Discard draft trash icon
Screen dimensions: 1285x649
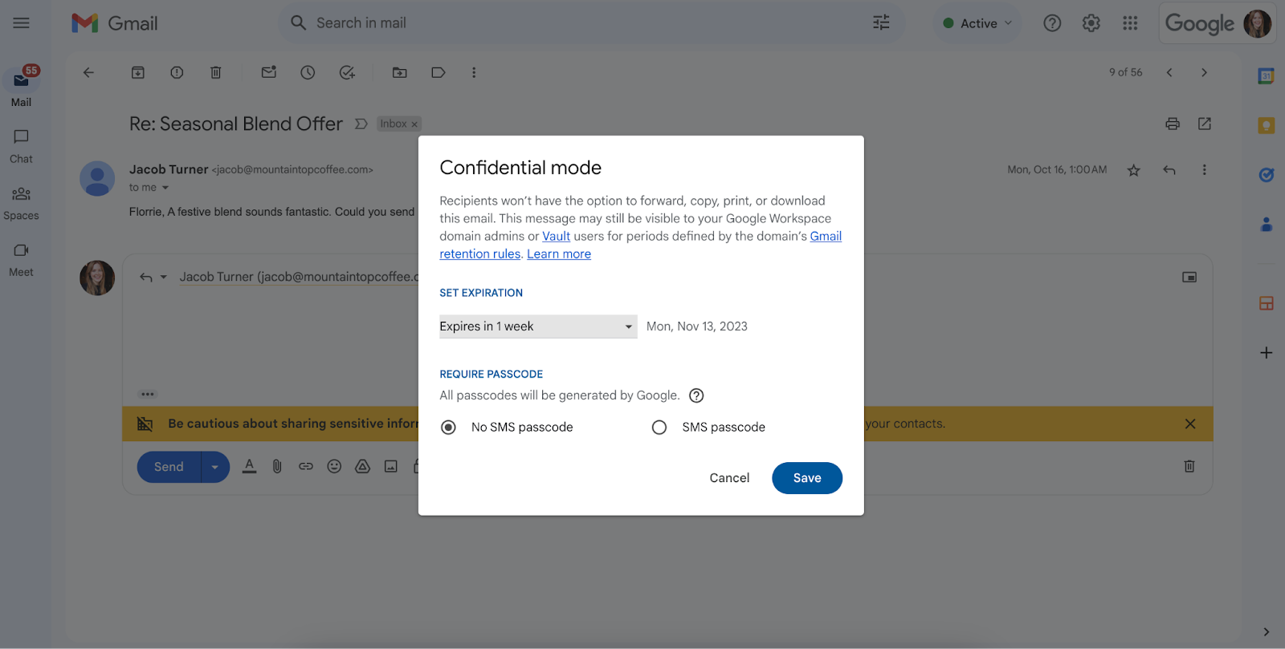(x=1189, y=466)
